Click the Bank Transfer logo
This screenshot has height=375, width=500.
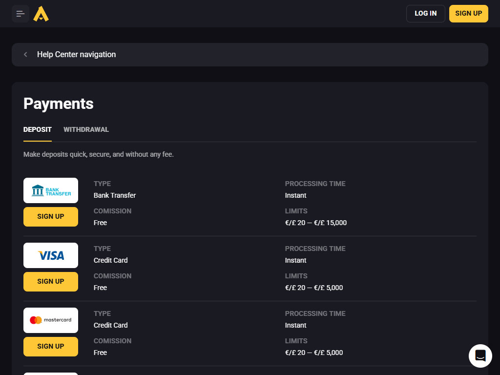tap(51, 190)
